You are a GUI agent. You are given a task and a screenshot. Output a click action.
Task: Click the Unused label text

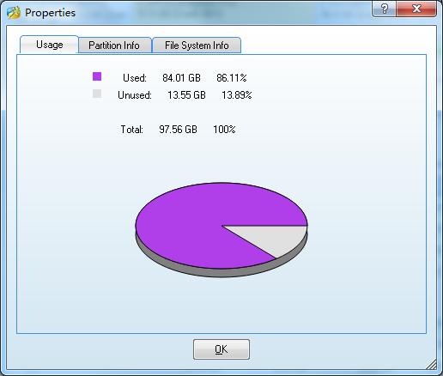tap(135, 95)
